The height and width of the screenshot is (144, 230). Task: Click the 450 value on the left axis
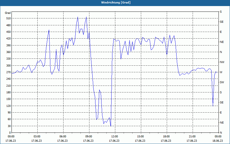[x=9, y=32]
